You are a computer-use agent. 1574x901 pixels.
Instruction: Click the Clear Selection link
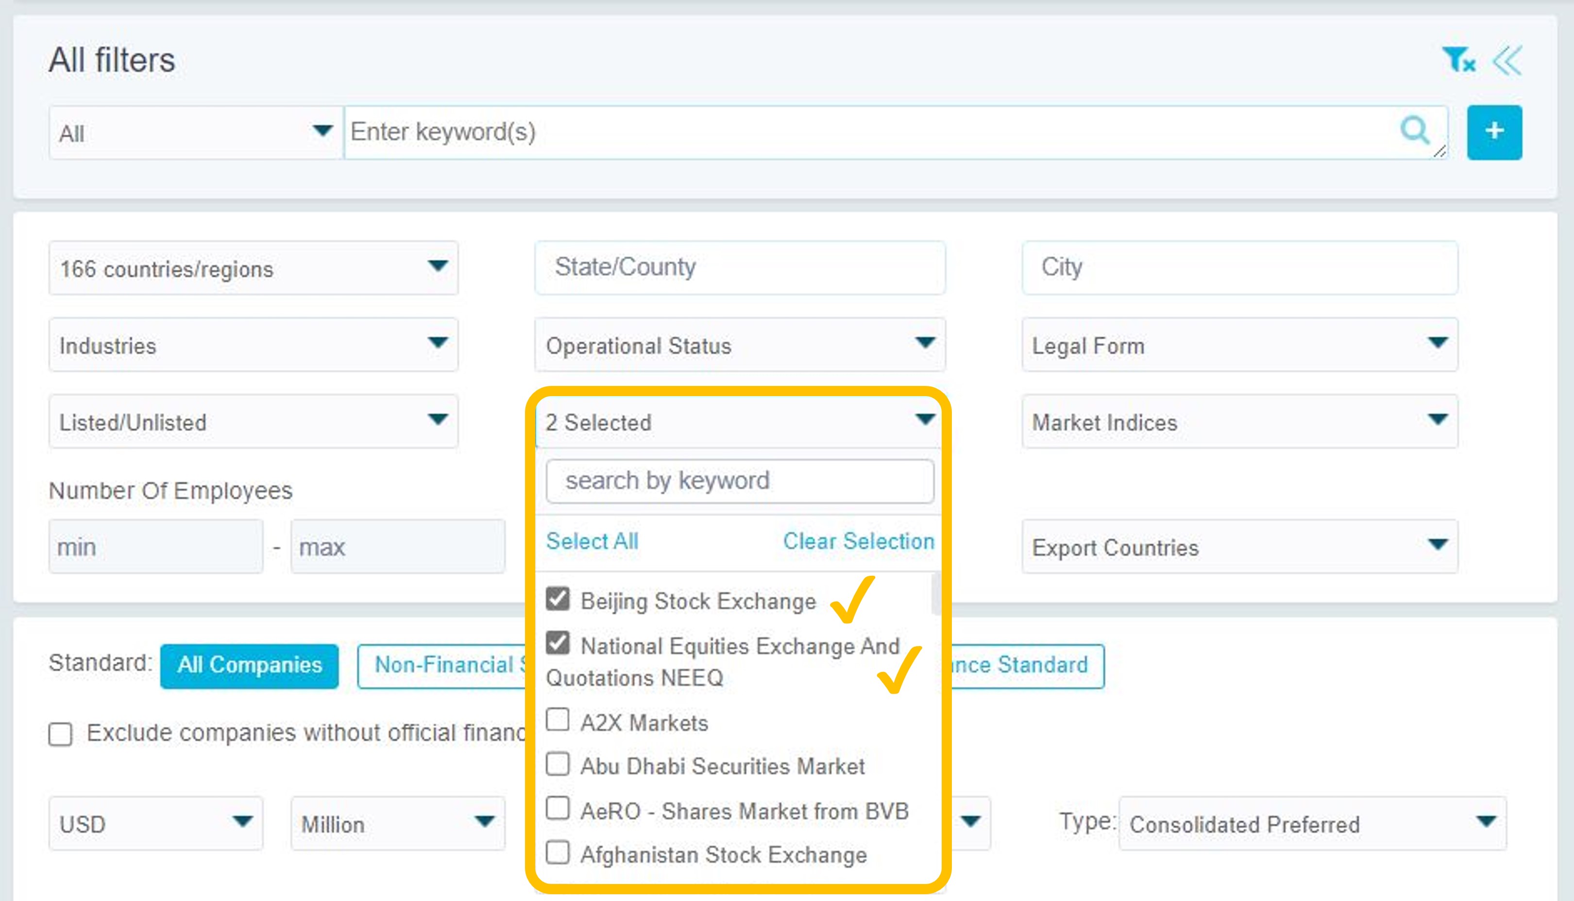point(859,541)
